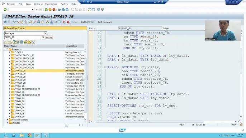
Task: Click the Pretty Printer button
Action: click(x=87, y=22)
